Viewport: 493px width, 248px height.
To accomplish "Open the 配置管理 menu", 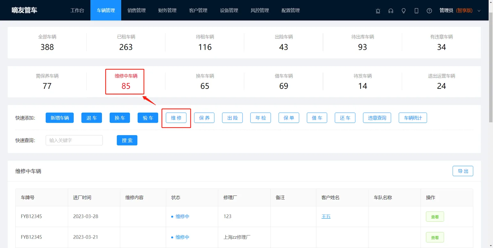I will 291,10.
